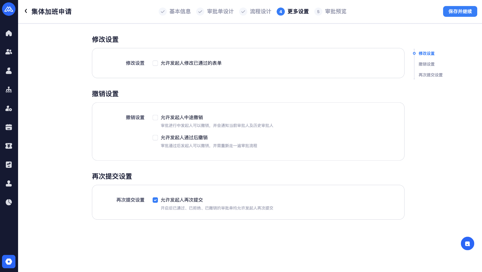The image size is (482, 272).
Task: Tick 允许发起人通过后撤销 checkbox
Action: [x=155, y=138]
